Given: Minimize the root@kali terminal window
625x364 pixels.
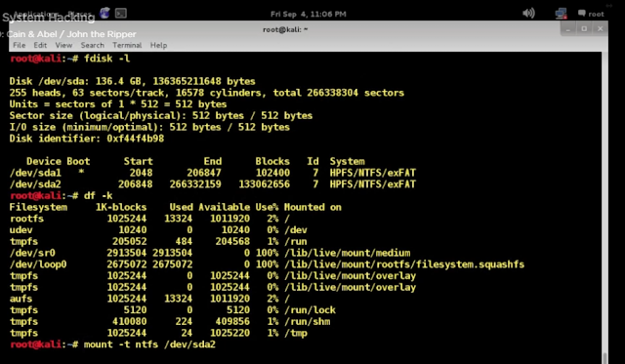Looking at the screenshot, I should tap(568, 28).
